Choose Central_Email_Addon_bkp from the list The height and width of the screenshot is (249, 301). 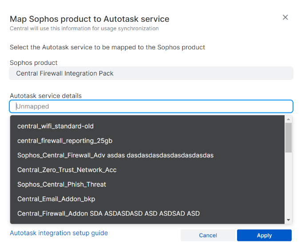(x=56, y=199)
